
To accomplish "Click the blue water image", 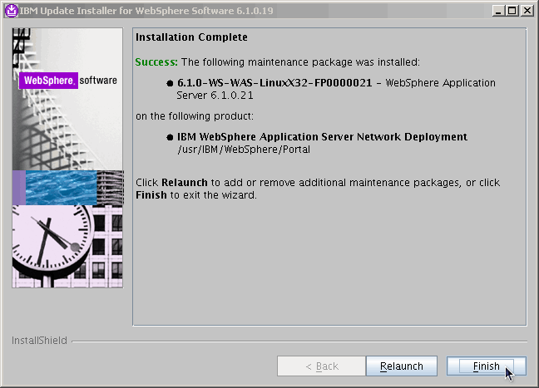I will (61, 187).
